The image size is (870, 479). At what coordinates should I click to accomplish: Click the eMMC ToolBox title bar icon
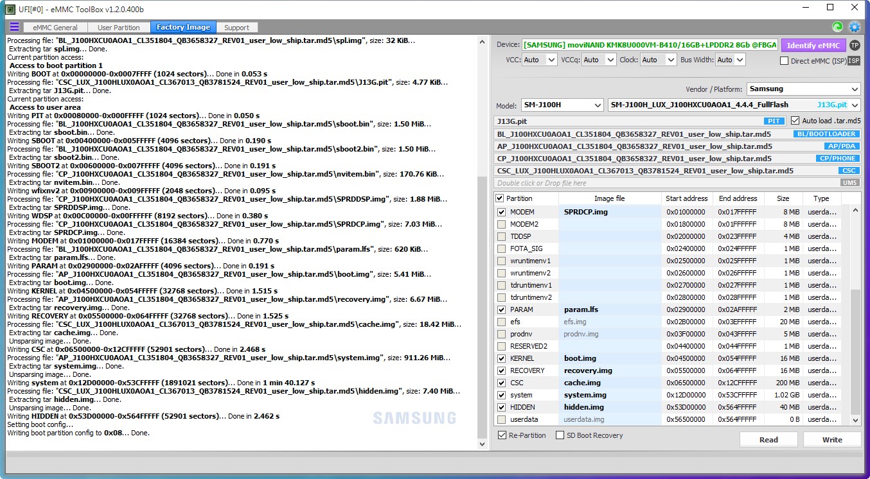point(10,8)
